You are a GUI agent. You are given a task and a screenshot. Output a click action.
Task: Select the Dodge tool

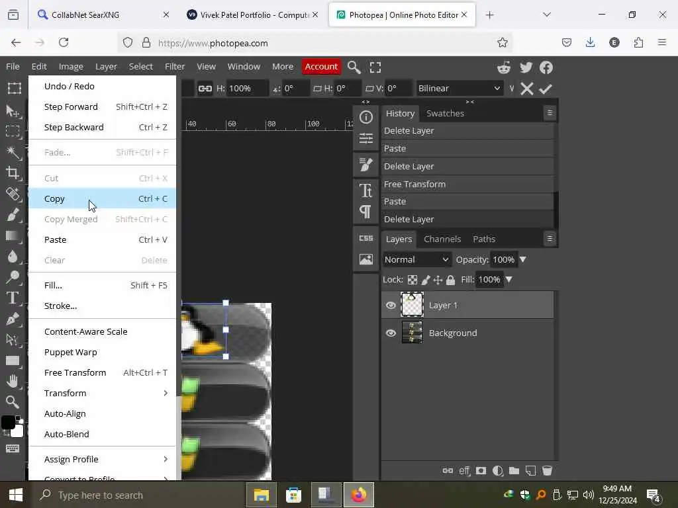click(13, 277)
